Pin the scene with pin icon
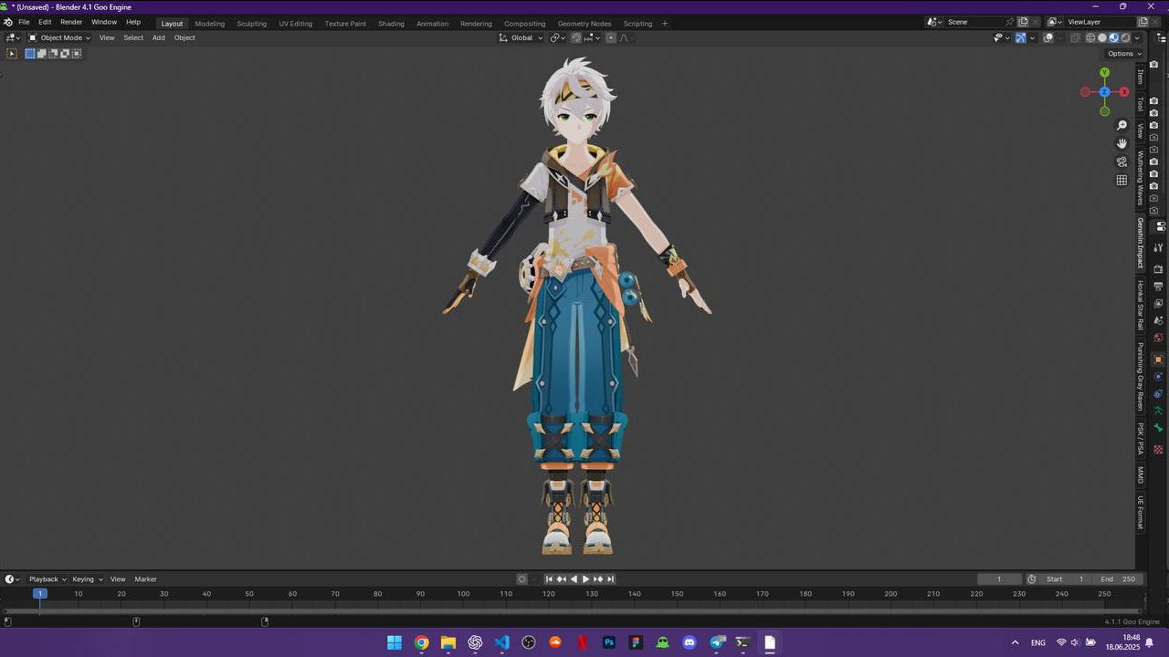This screenshot has width=1169, height=657. pyautogui.click(x=1010, y=22)
